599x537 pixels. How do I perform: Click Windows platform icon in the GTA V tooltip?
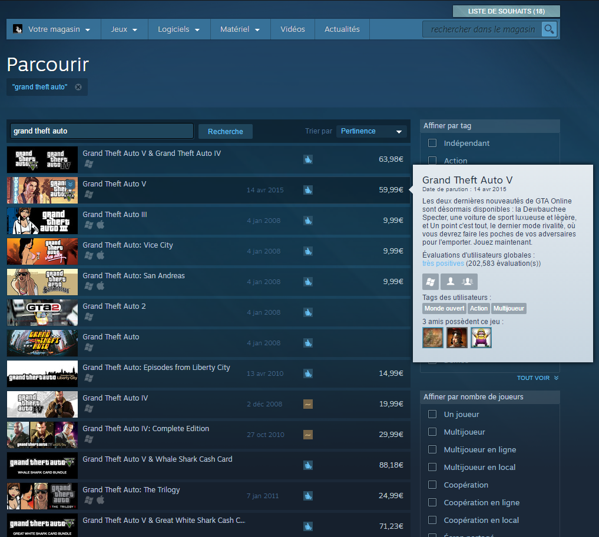point(431,282)
